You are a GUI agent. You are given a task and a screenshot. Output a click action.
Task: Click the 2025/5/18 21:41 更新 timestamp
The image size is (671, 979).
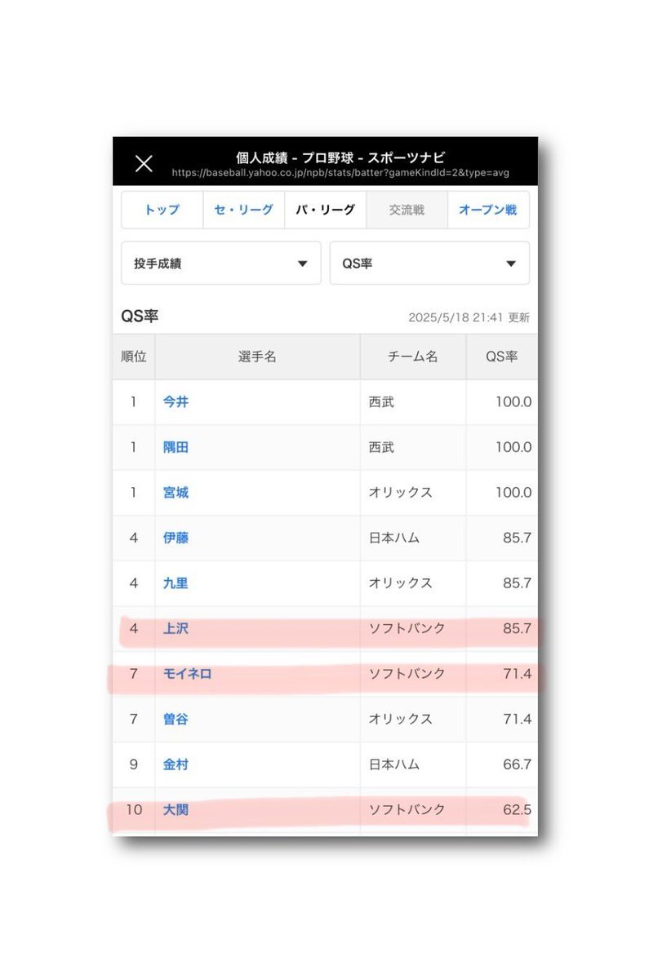(x=469, y=317)
